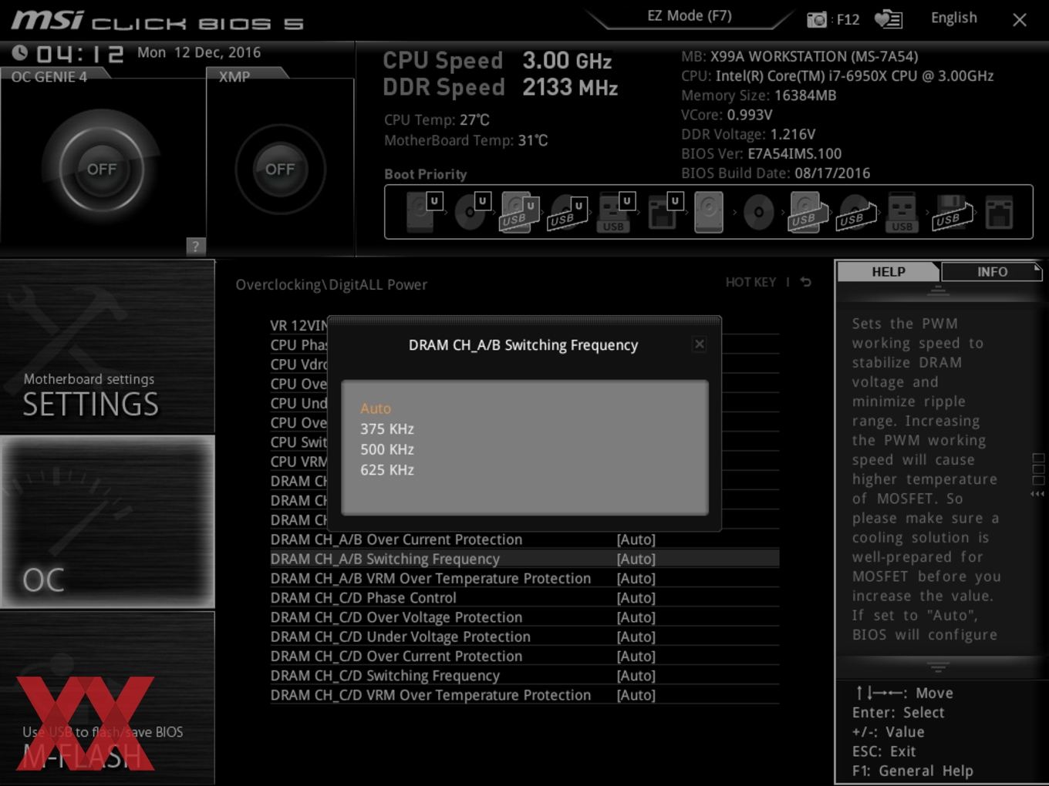Viewport: 1049px width, 786px height.
Task: Choose 500 KHz switching frequency
Action: (387, 449)
